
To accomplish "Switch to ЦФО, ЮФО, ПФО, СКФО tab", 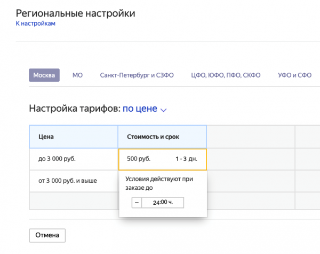I will [226, 75].
